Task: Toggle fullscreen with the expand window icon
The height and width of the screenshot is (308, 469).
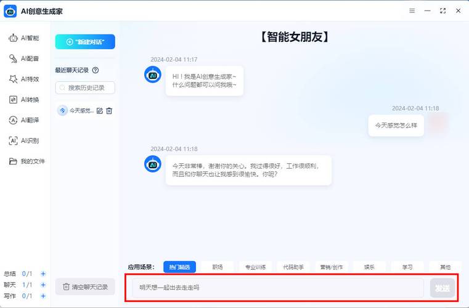Action: tap(442, 10)
